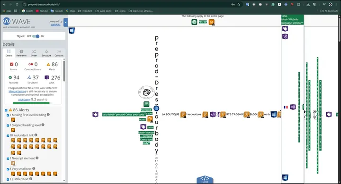Click the sidebar details vertical scrollbar
Screen dimensions: 341x184
click(64, 72)
